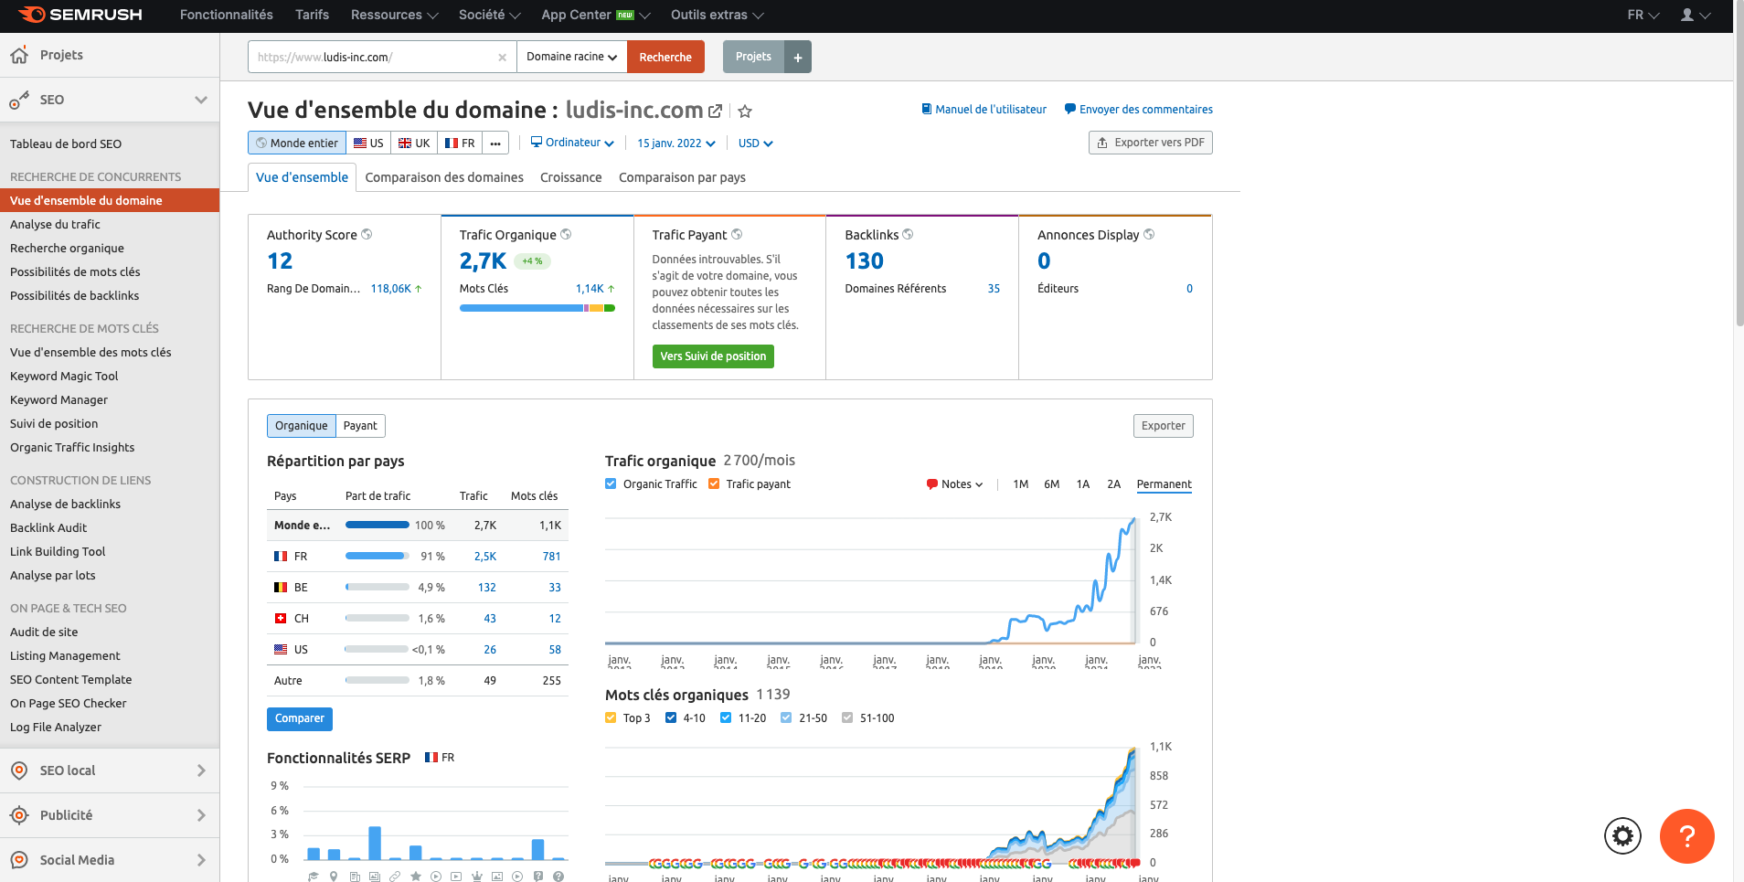Select Keyword Magic Tool in sidebar
Image resolution: width=1744 pixels, height=882 pixels.
coord(64,377)
